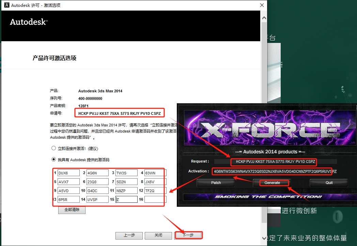Screen dimensions: 357x246
Task: Click activation code field 4 containing 63WN
Action: pyautogui.click(x=155, y=173)
